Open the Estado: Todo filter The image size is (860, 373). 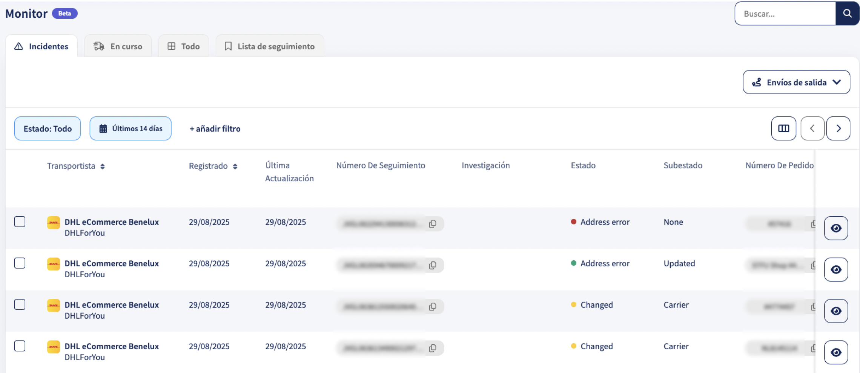click(48, 128)
